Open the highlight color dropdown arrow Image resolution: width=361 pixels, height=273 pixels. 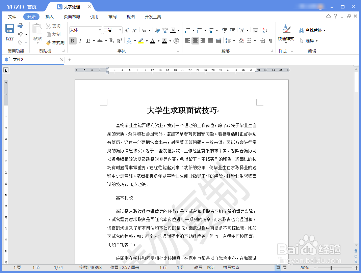[147, 41]
